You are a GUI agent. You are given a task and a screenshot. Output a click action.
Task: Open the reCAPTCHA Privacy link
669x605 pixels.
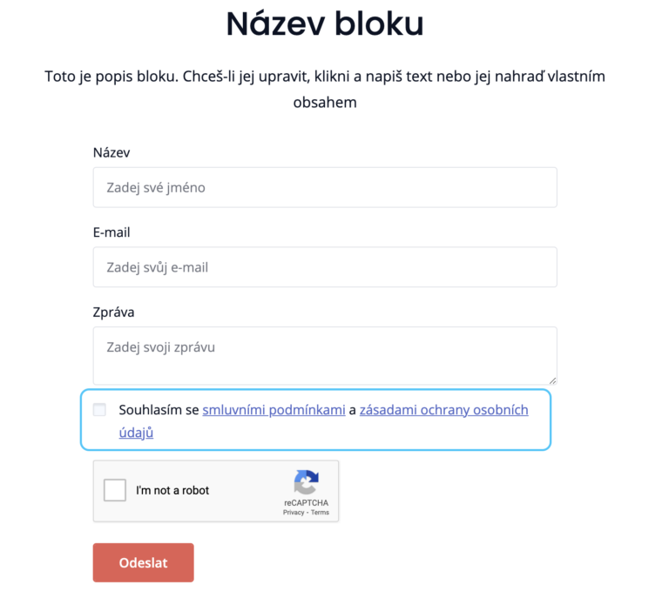click(294, 513)
